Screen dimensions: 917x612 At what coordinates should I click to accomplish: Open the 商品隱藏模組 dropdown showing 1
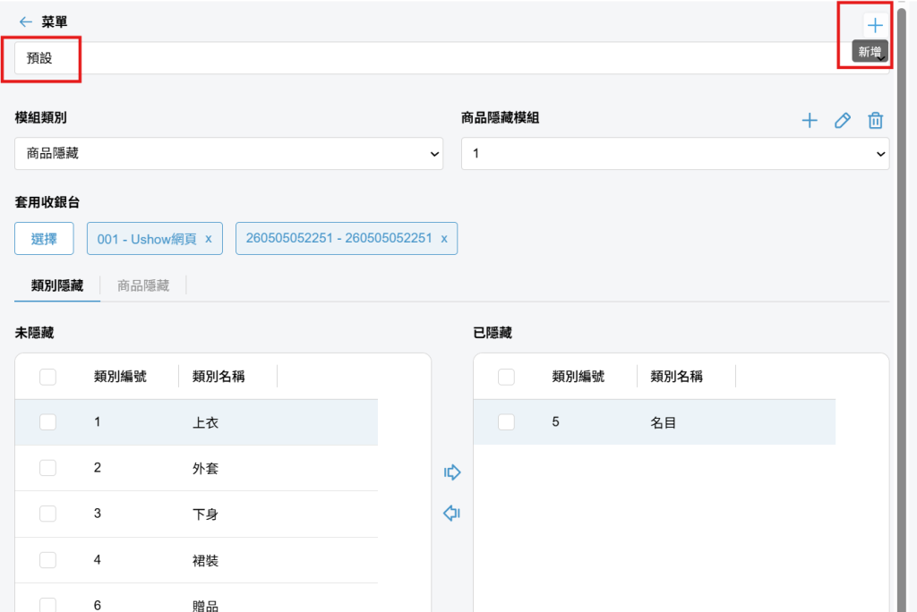tap(675, 154)
